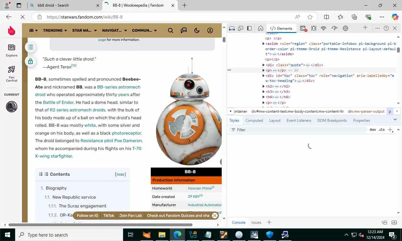
Task: Open the Network wifi icon tool
Action: point(323,29)
